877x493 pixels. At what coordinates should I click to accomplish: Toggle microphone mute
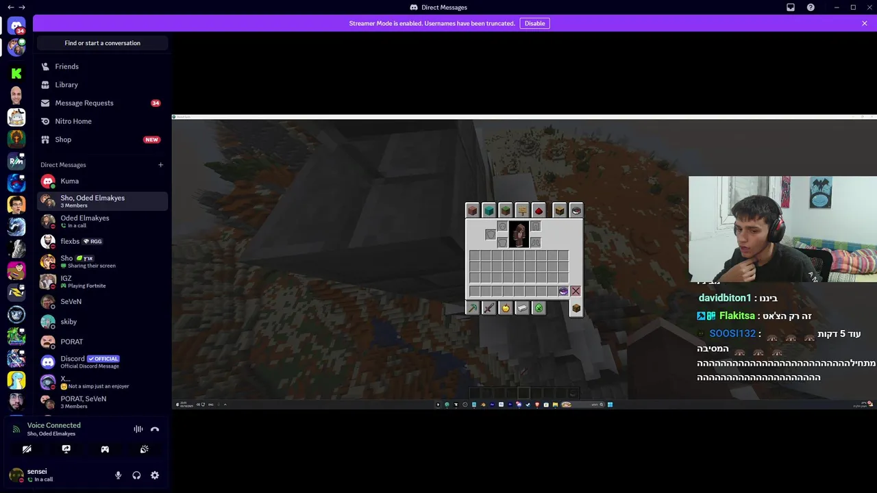coord(118,475)
